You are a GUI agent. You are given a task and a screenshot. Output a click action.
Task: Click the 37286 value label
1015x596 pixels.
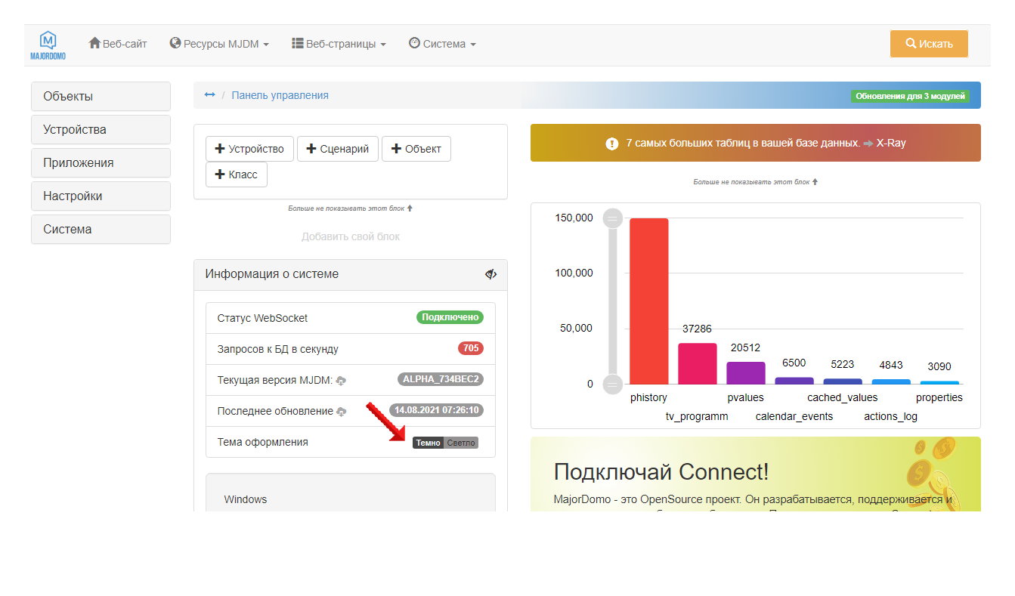click(697, 329)
